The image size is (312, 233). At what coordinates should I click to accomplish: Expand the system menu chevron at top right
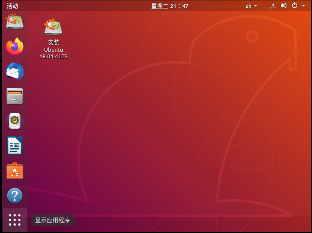click(x=302, y=6)
